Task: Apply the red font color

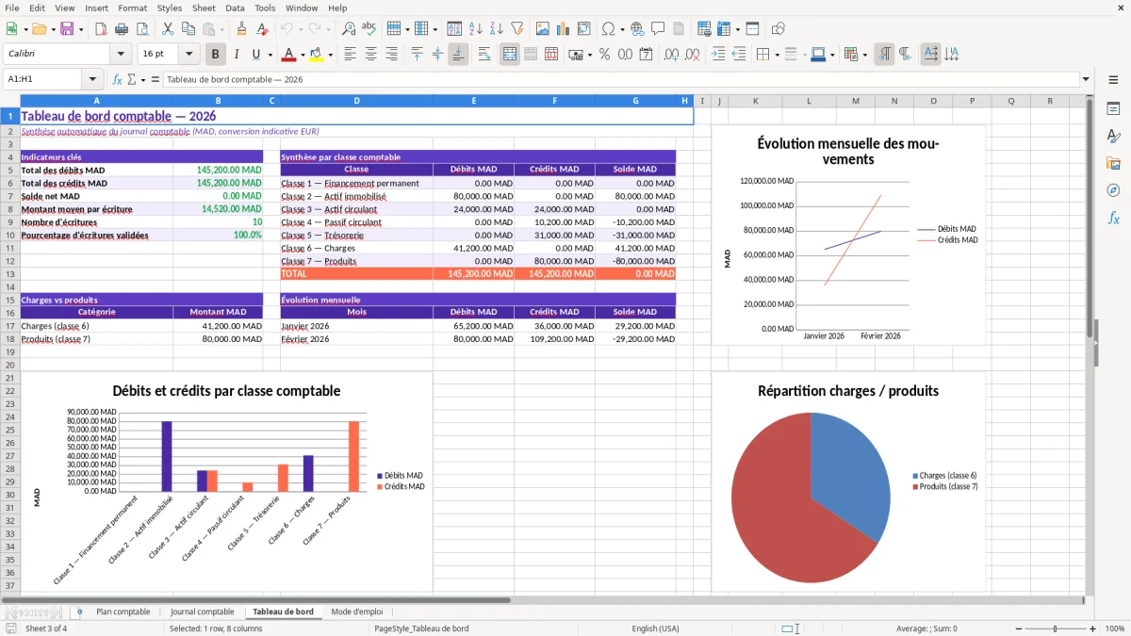Action: [x=288, y=55]
